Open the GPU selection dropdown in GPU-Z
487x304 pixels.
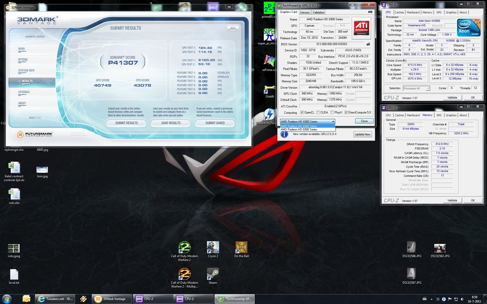pos(307,122)
